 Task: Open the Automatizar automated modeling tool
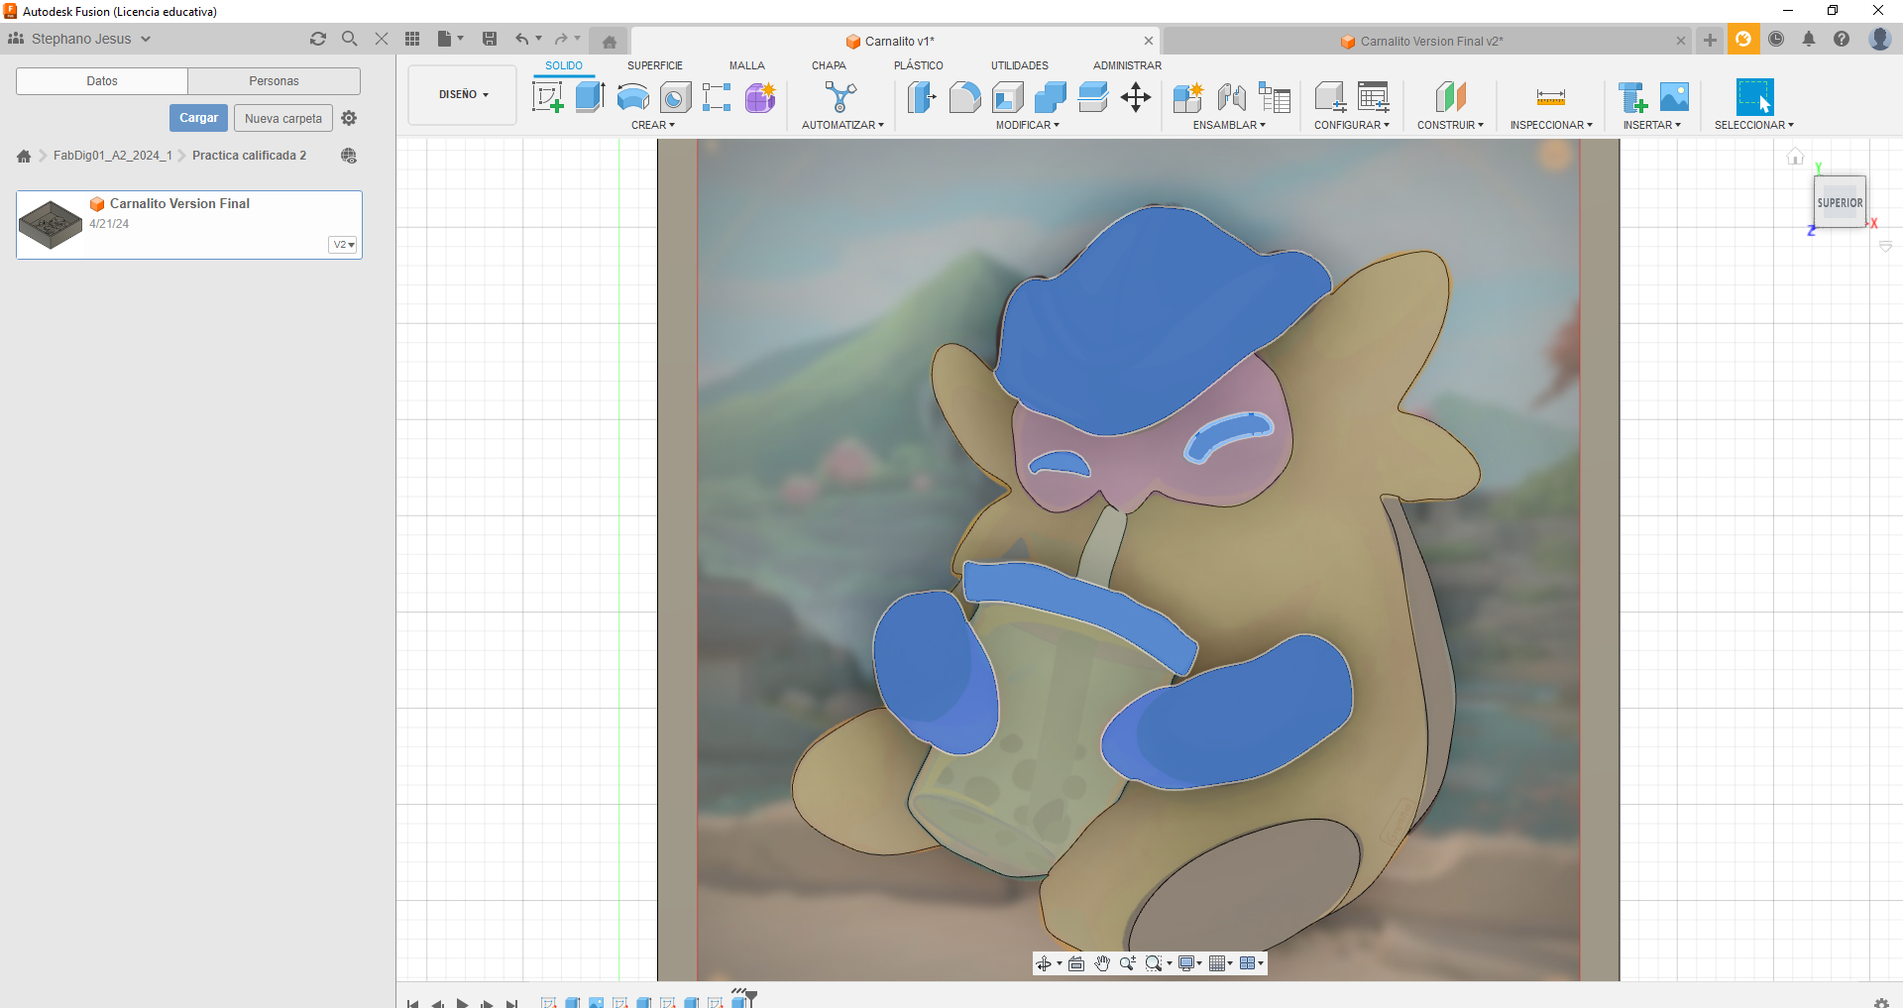pyautogui.click(x=841, y=97)
